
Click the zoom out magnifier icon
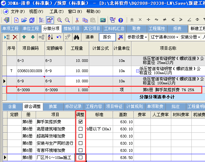click(x=66, y=20)
